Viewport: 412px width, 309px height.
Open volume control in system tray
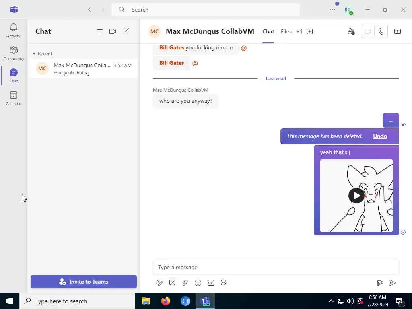click(x=350, y=301)
